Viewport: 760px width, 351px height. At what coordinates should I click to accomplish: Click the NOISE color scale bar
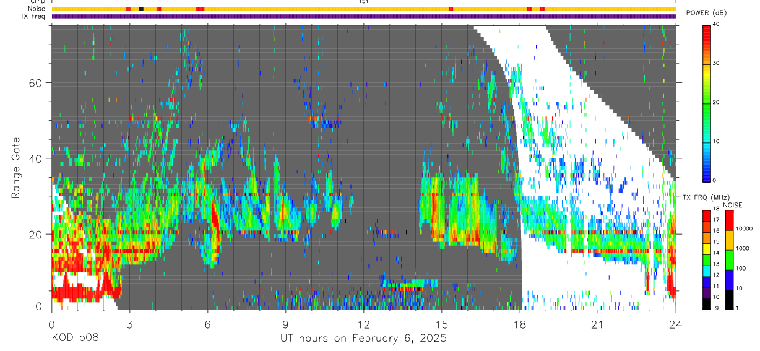[x=730, y=260]
